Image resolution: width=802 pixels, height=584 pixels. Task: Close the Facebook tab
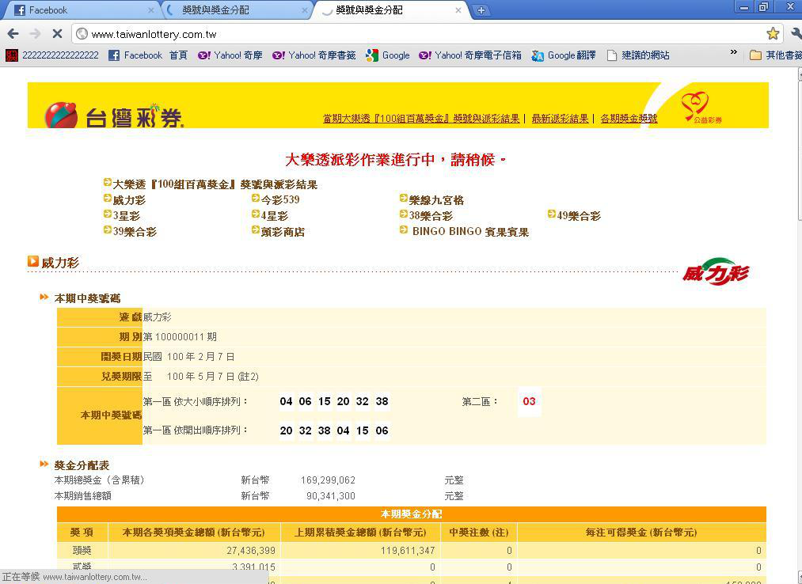pyautogui.click(x=151, y=10)
